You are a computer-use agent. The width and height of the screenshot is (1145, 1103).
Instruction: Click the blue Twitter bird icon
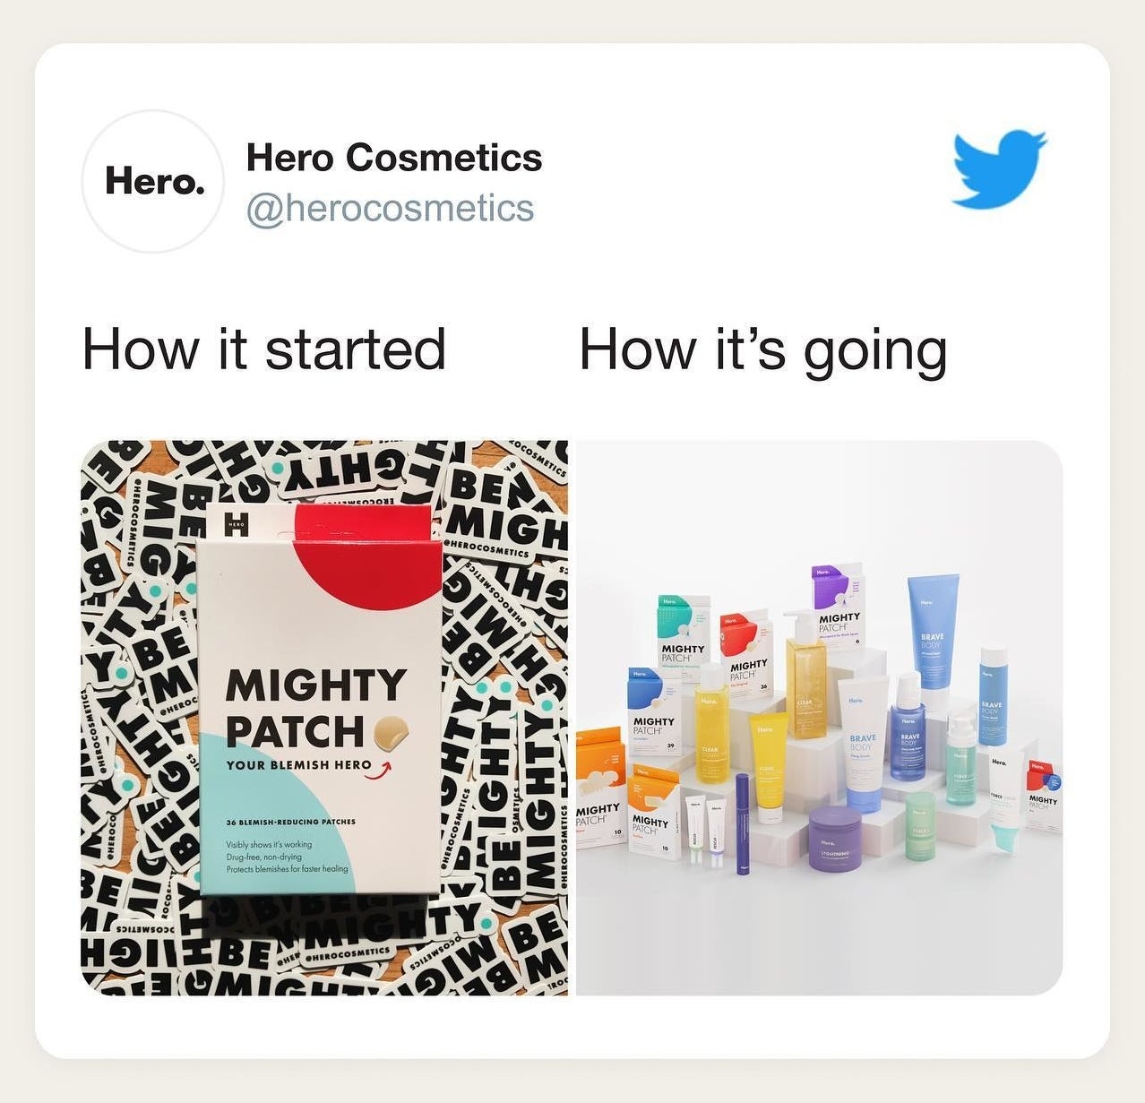tap(999, 168)
